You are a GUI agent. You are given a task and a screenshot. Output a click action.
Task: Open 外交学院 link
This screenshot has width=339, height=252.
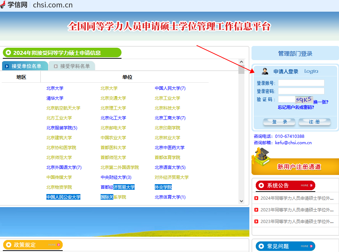[163, 187]
